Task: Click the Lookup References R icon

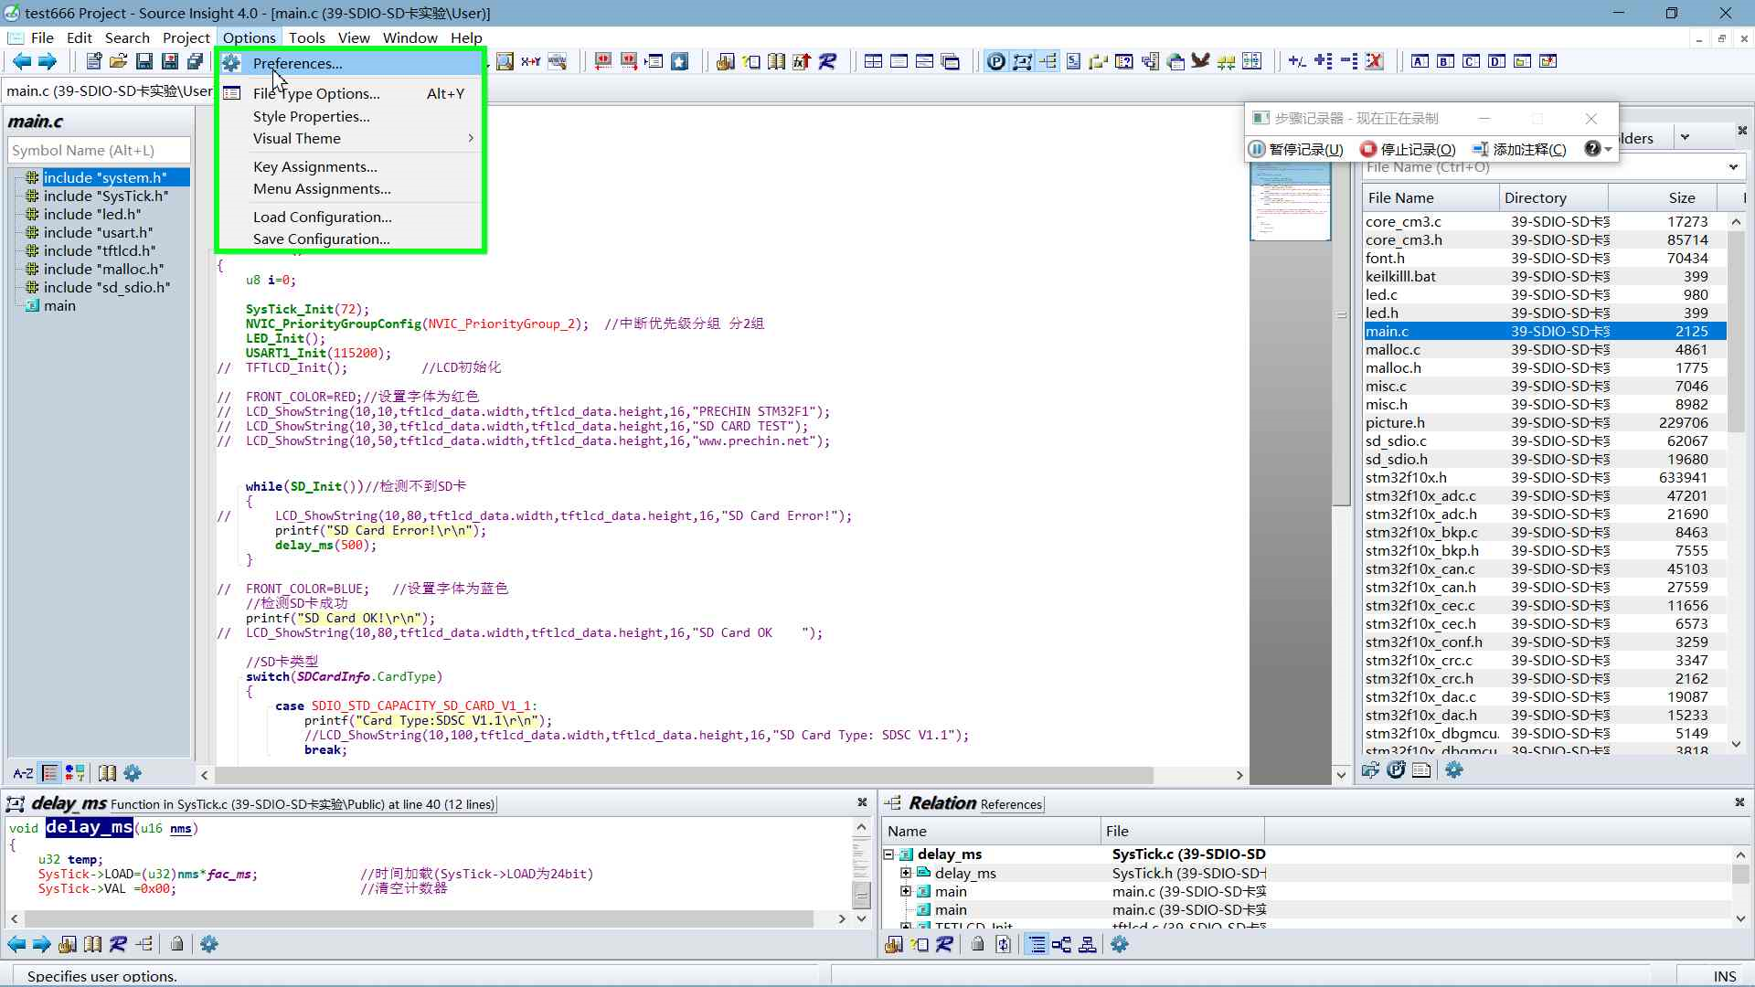Action: [827, 61]
